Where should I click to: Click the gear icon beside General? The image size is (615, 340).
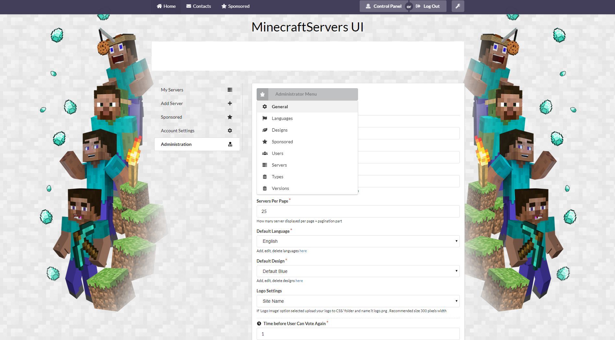coord(265,107)
